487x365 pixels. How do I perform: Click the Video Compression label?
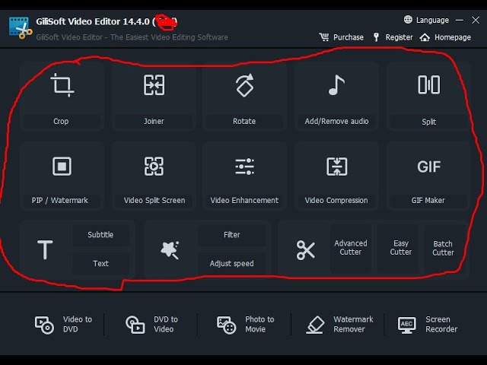[x=336, y=201]
